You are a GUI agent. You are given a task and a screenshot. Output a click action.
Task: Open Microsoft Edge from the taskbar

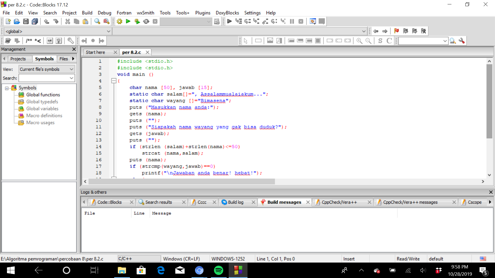coord(161,270)
